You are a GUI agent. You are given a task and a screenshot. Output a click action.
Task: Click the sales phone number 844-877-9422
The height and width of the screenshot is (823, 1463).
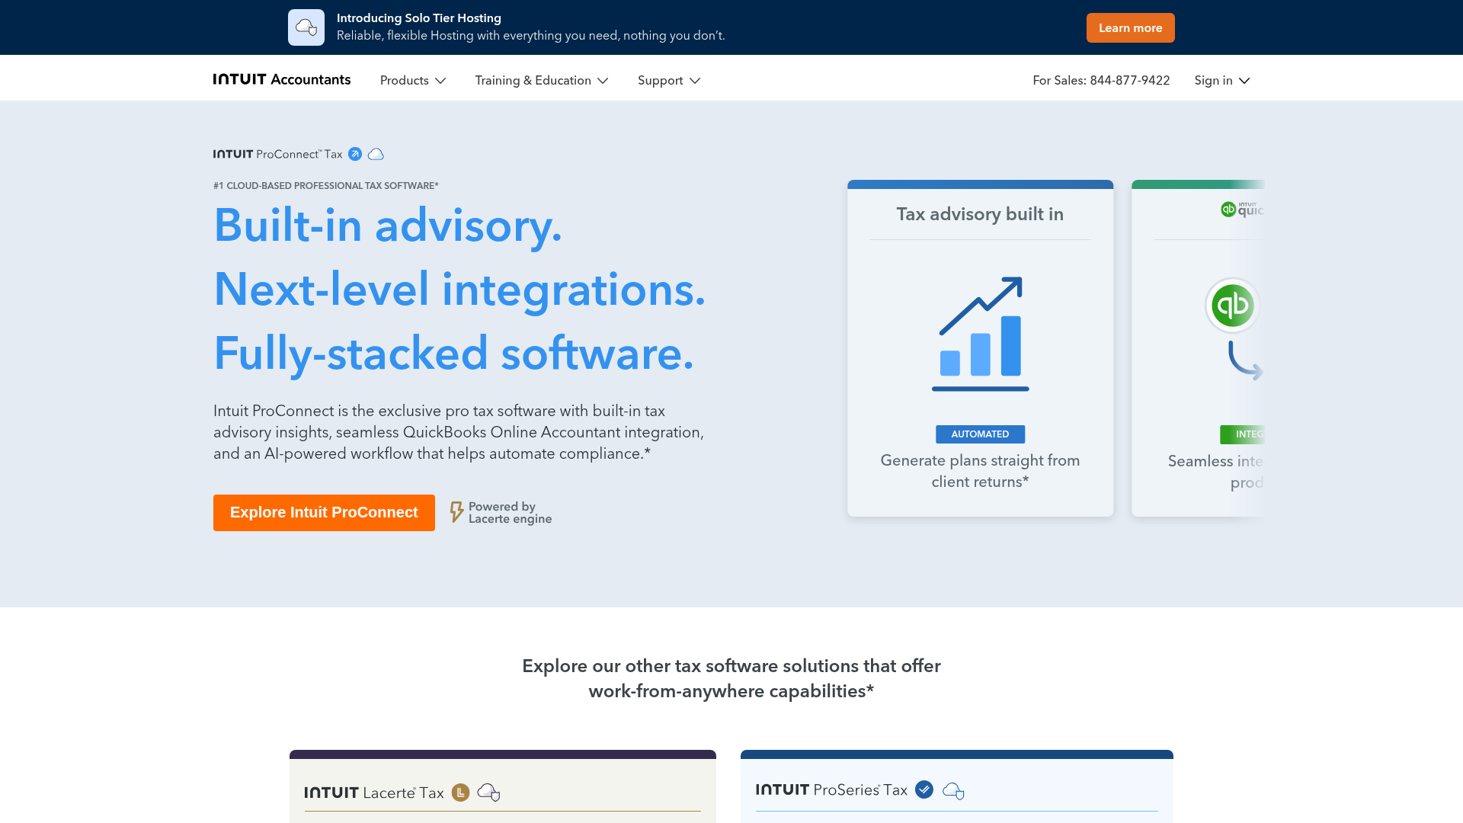(x=1129, y=80)
